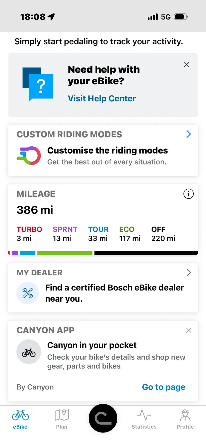Expand Custom Riding Modes with chevron
Image resolution: width=206 pixels, height=448 pixels.
[x=188, y=134]
